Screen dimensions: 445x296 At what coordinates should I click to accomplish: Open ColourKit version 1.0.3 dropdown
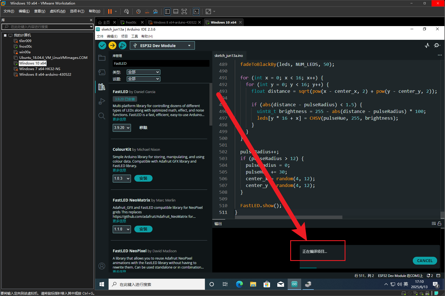point(122,178)
